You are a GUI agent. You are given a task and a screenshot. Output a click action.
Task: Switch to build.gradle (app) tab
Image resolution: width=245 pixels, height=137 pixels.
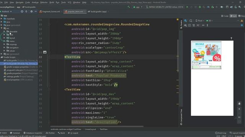pyautogui.click(x=98, y=11)
